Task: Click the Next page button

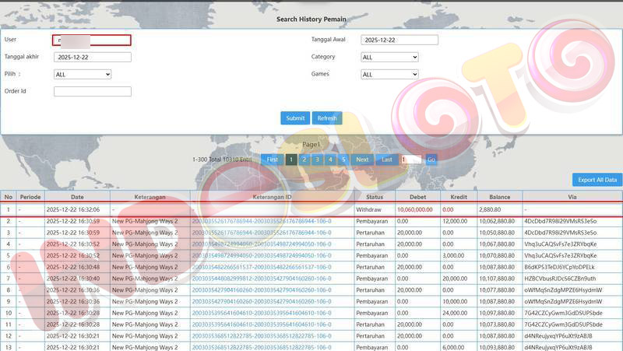Action: click(x=362, y=160)
